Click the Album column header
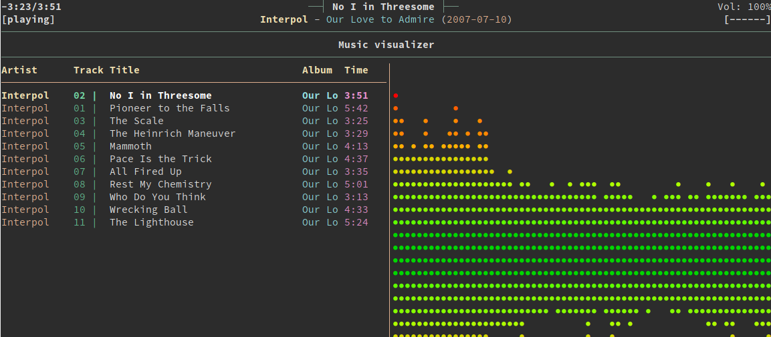The image size is (771, 337). 317,70
